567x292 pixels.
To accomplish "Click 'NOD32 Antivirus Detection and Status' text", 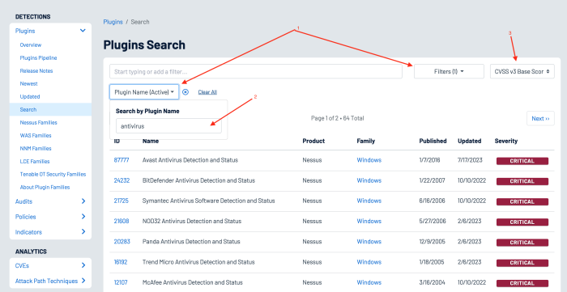I will (x=192, y=221).
